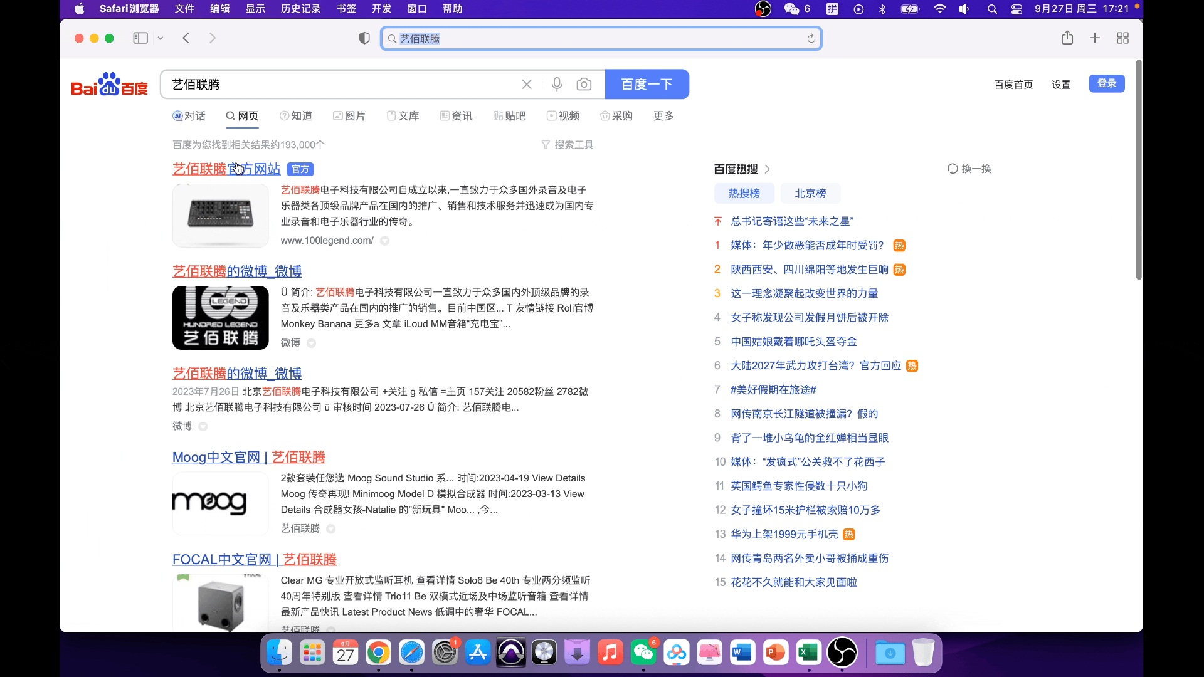Open the 窗口 menu
1204x677 pixels.
(x=417, y=9)
